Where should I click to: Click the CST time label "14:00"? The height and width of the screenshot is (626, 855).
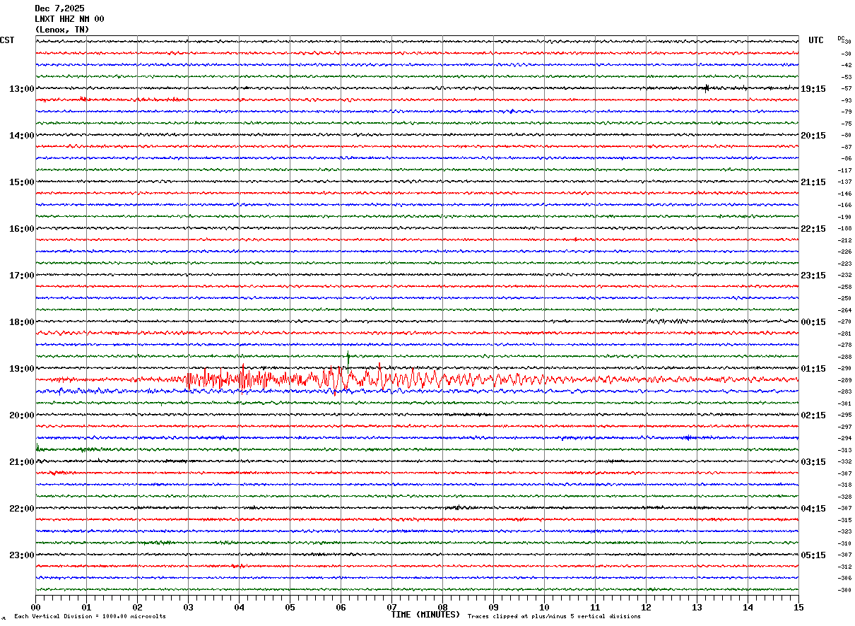tap(22, 136)
